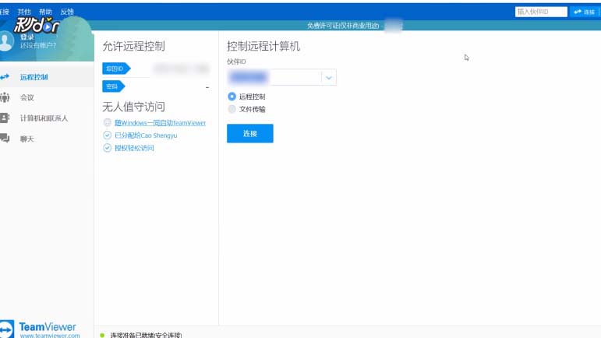Open the 帮助 menu
Screen dimensions: 601x338
pyautogui.click(x=46, y=12)
